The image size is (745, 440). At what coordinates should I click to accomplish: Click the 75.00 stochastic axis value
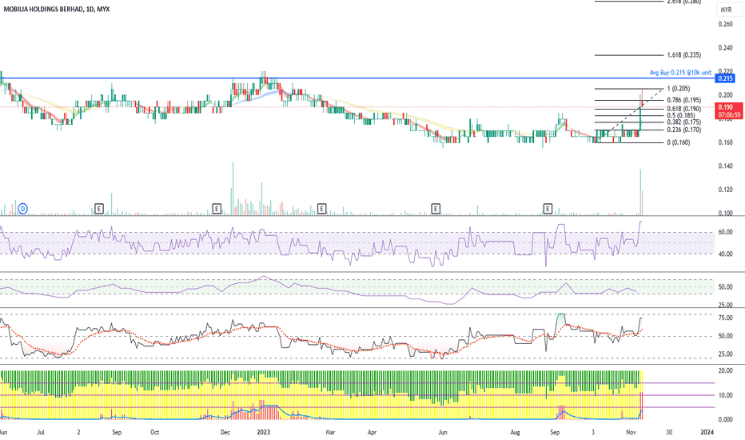(725, 318)
